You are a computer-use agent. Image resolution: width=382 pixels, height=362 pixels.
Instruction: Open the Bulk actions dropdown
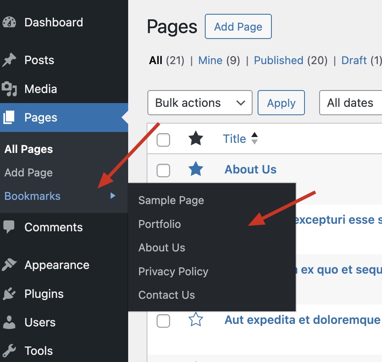pyautogui.click(x=200, y=103)
